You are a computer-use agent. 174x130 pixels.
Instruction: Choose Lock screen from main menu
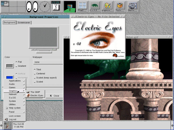tap(15, 116)
